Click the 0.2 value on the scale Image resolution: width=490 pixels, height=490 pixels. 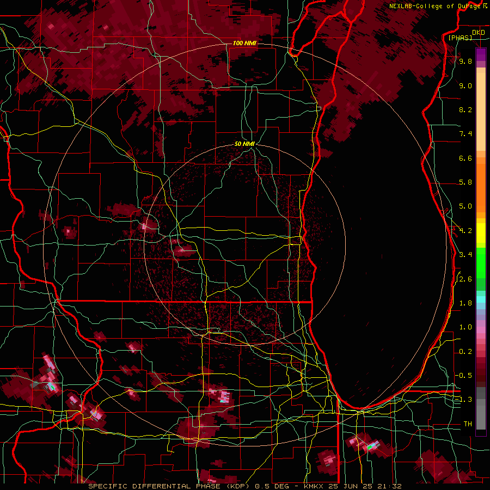[x=465, y=352]
